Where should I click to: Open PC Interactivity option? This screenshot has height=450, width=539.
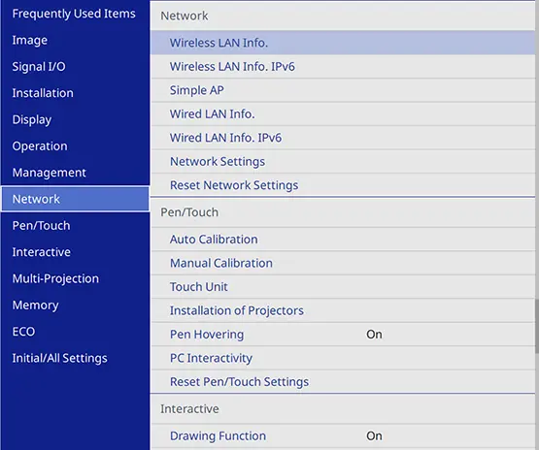pos(343,358)
